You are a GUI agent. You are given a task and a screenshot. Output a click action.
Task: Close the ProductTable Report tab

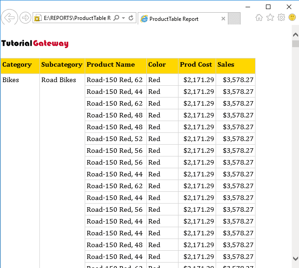(x=223, y=19)
